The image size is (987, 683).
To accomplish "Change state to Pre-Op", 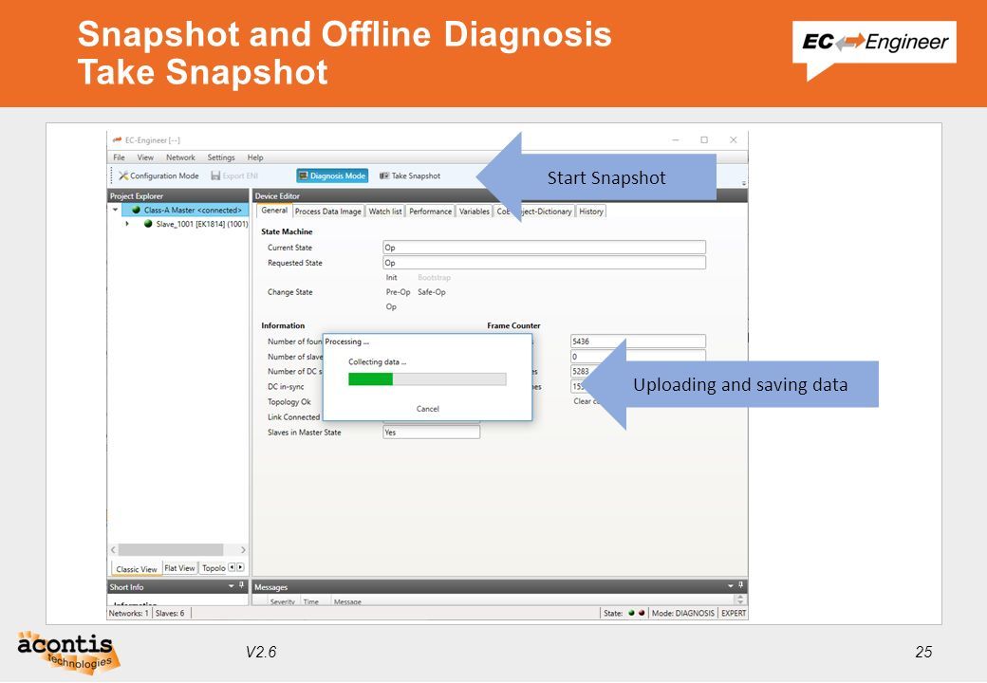I will [x=398, y=292].
